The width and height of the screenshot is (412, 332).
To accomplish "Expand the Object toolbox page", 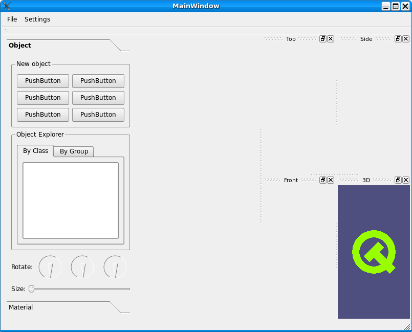I will [68, 46].
